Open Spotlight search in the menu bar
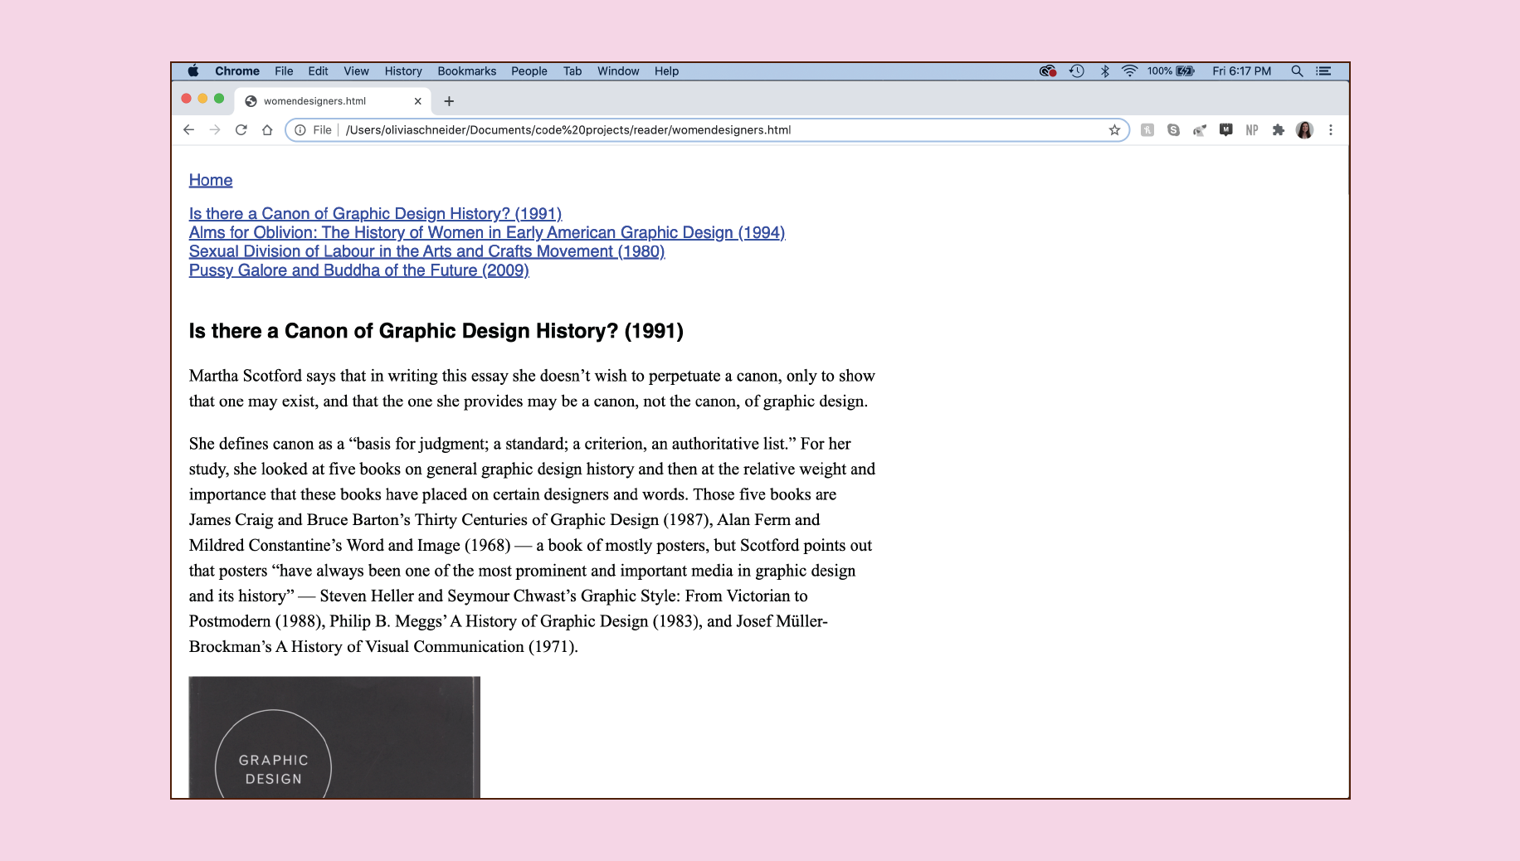1520x861 pixels. pos(1297,71)
